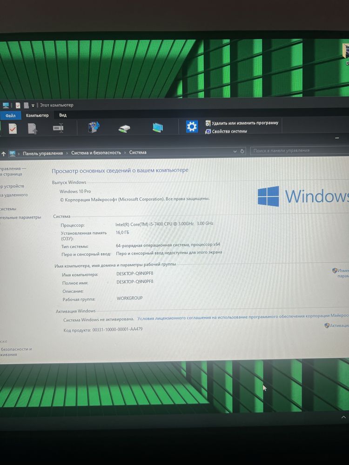Screen dimensions: 349x465
Task: Click the computer icon in the title bar
Action: (x=6, y=105)
